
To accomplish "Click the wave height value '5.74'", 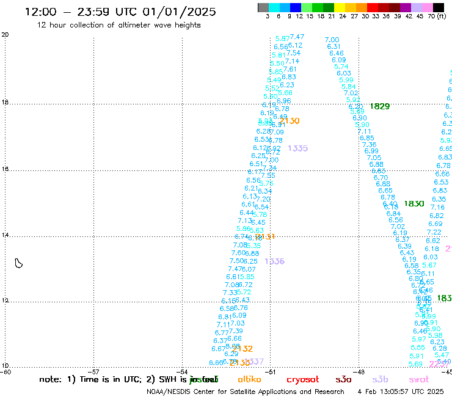I will pyautogui.click(x=341, y=67).
